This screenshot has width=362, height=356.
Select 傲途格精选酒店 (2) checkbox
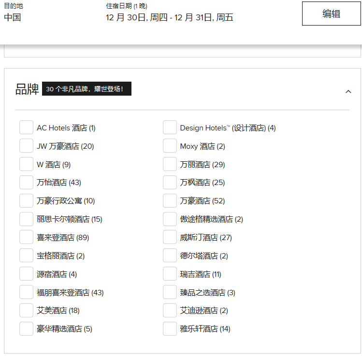(170, 219)
